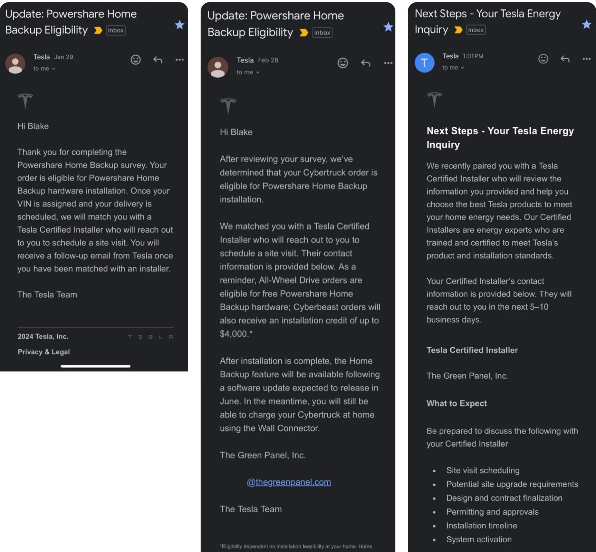Open Inbox label on Next Steps email

(x=475, y=30)
